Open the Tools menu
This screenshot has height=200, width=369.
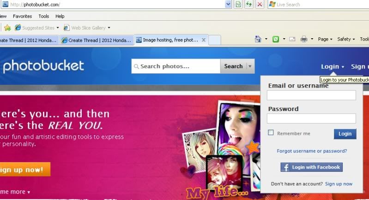click(x=44, y=16)
